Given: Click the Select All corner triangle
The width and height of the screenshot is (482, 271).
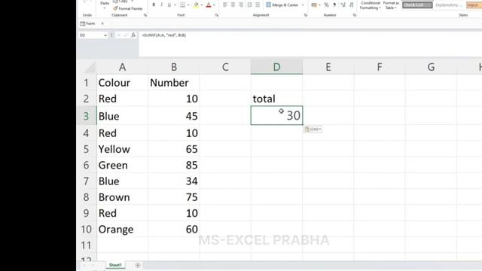Looking at the screenshot, I should (90, 67).
